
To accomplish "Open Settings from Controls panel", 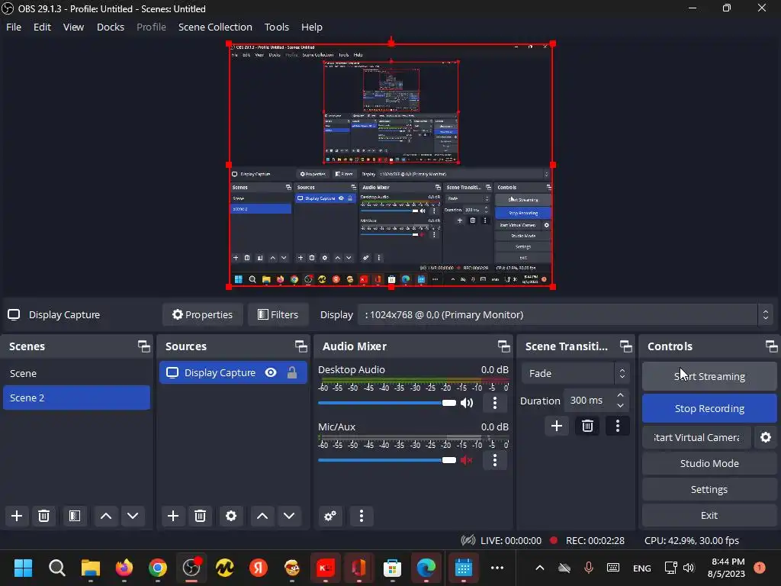I will click(x=709, y=489).
